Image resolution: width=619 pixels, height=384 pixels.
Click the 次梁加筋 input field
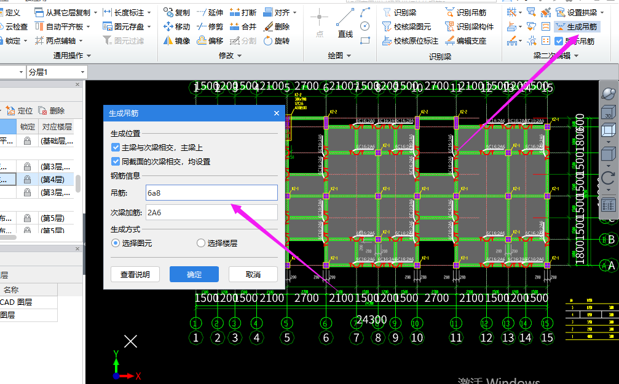(x=211, y=213)
